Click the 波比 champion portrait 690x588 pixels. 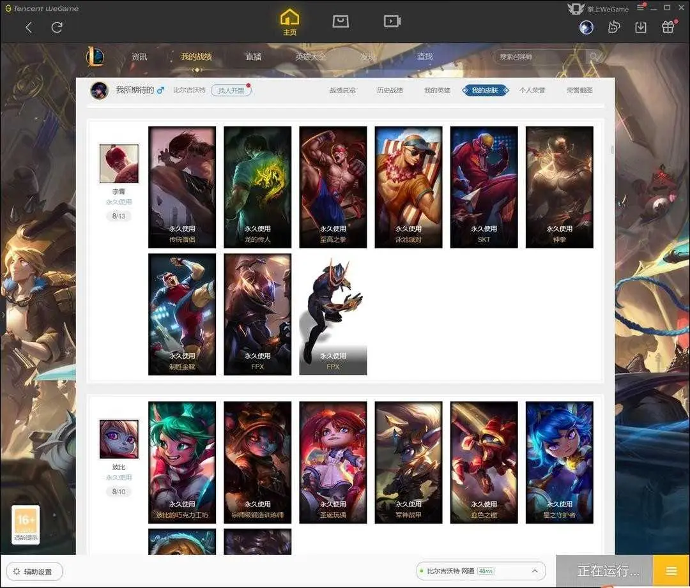point(119,439)
